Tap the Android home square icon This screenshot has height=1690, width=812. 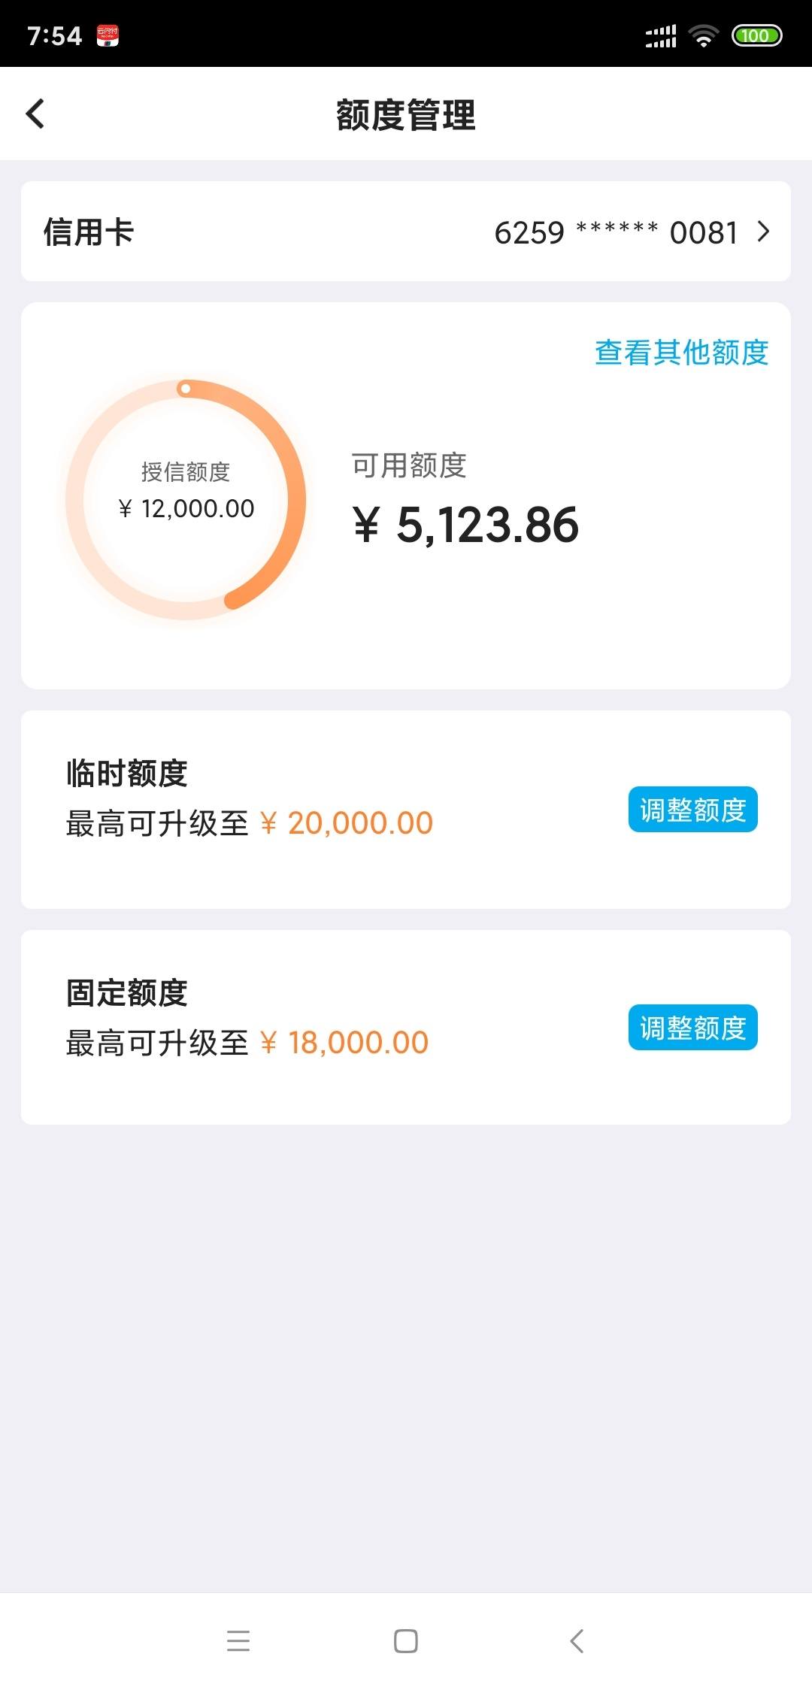tap(406, 1640)
